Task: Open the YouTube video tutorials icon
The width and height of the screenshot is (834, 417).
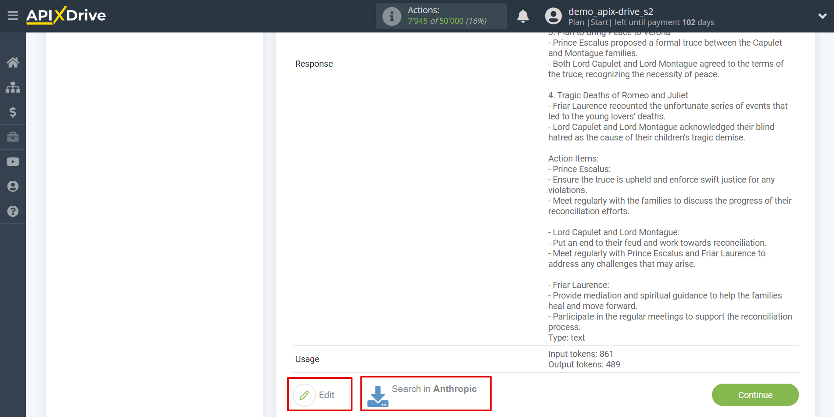Action: (13, 162)
